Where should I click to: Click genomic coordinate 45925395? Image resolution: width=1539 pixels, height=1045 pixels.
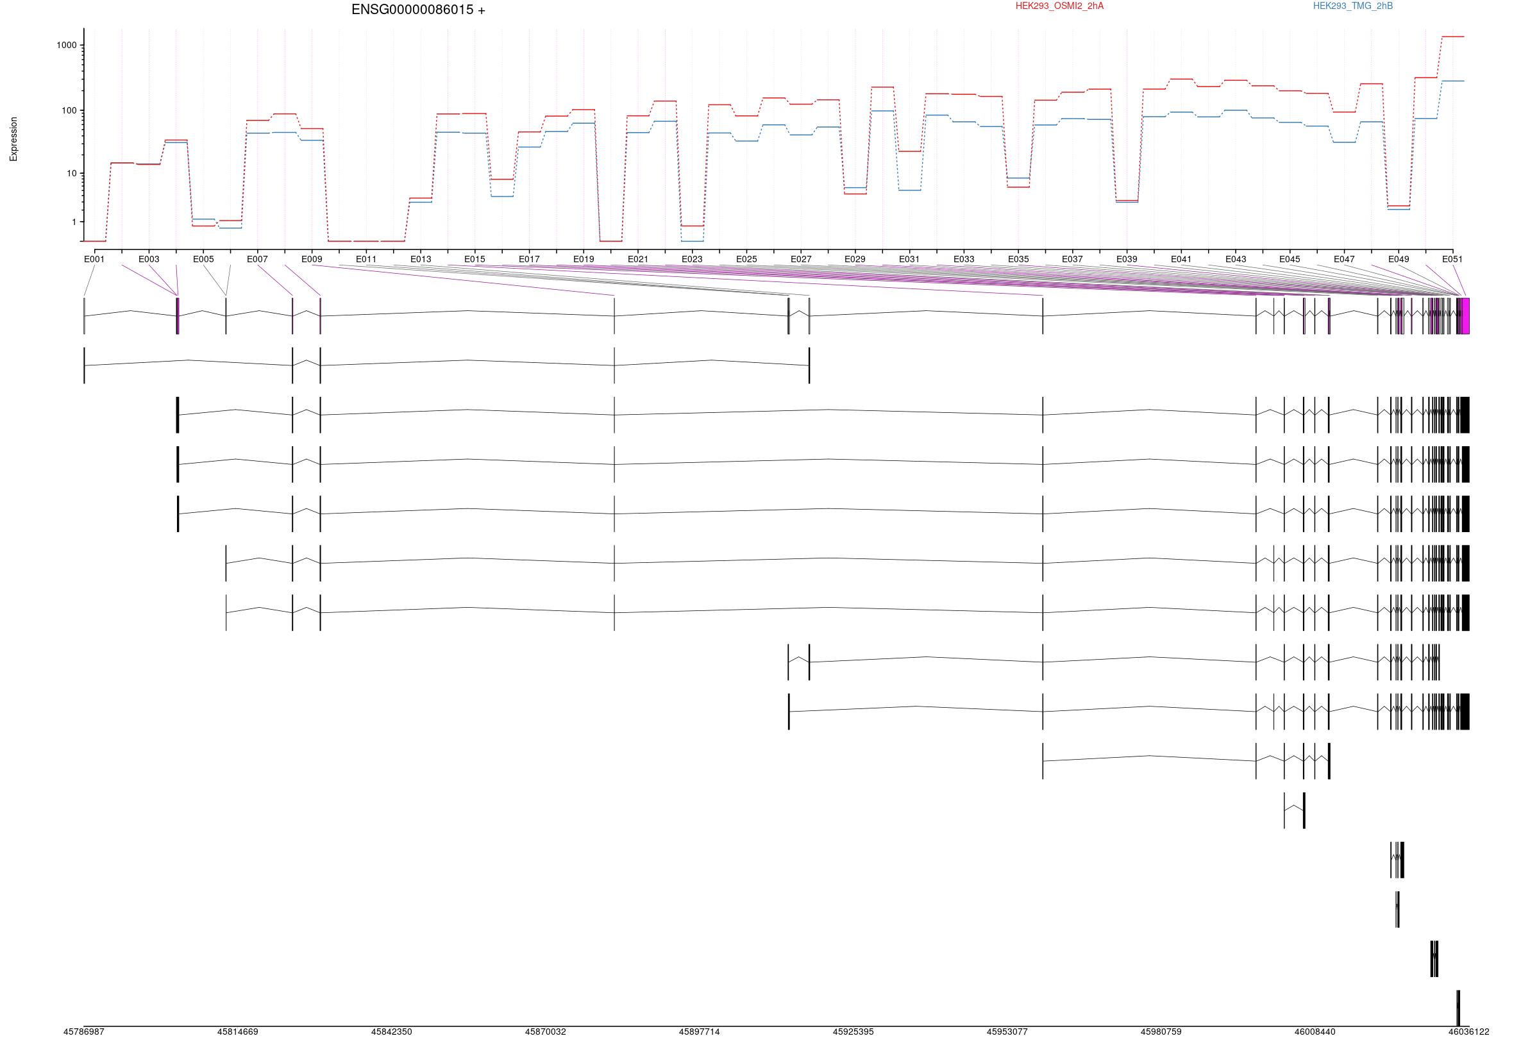[x=854, y=1032]
